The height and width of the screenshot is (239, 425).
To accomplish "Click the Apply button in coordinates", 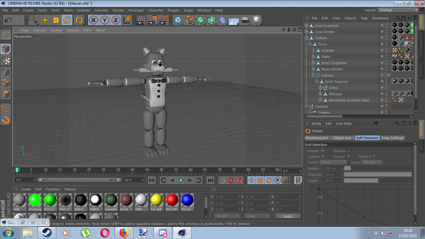I will click(x=288, y=216).
